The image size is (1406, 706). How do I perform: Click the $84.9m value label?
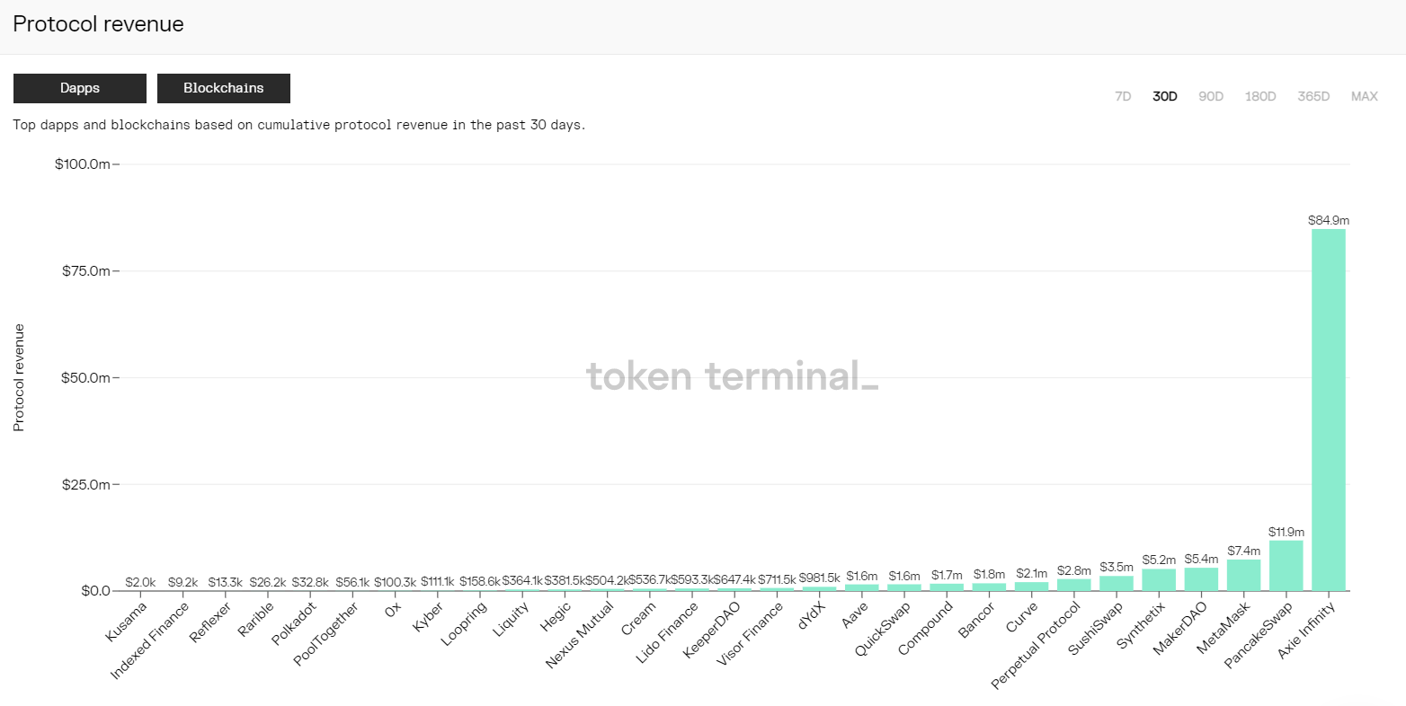click(x=1329, y=220)
